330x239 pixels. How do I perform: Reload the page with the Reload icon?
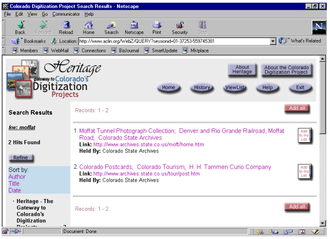click(x=66, y=27)
